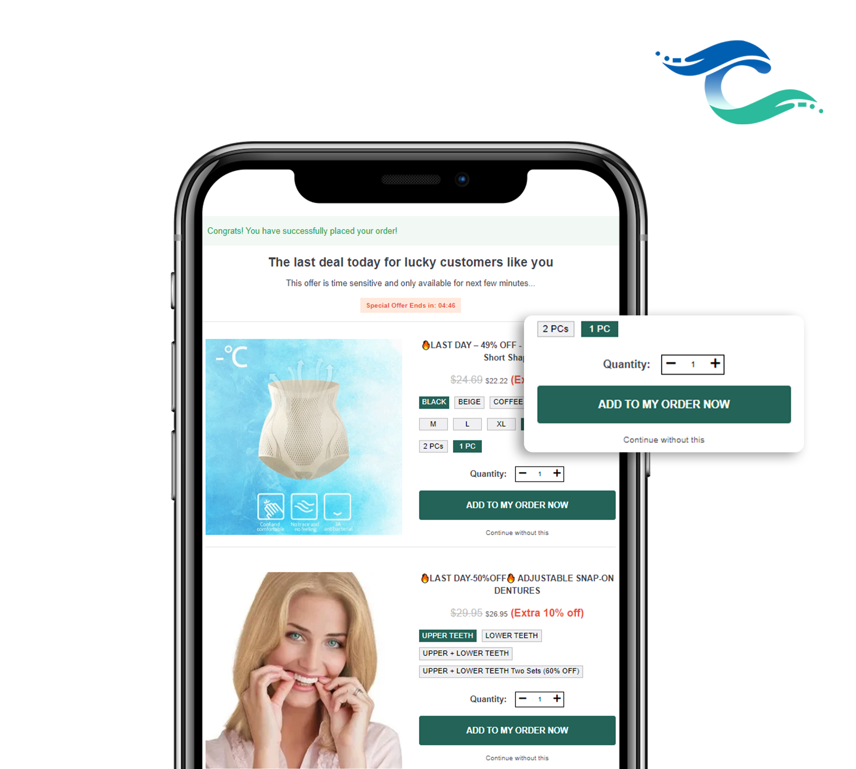Click ADD TO MY ORDER NOW button
This screenshot has height=769, width=856.
664,404
